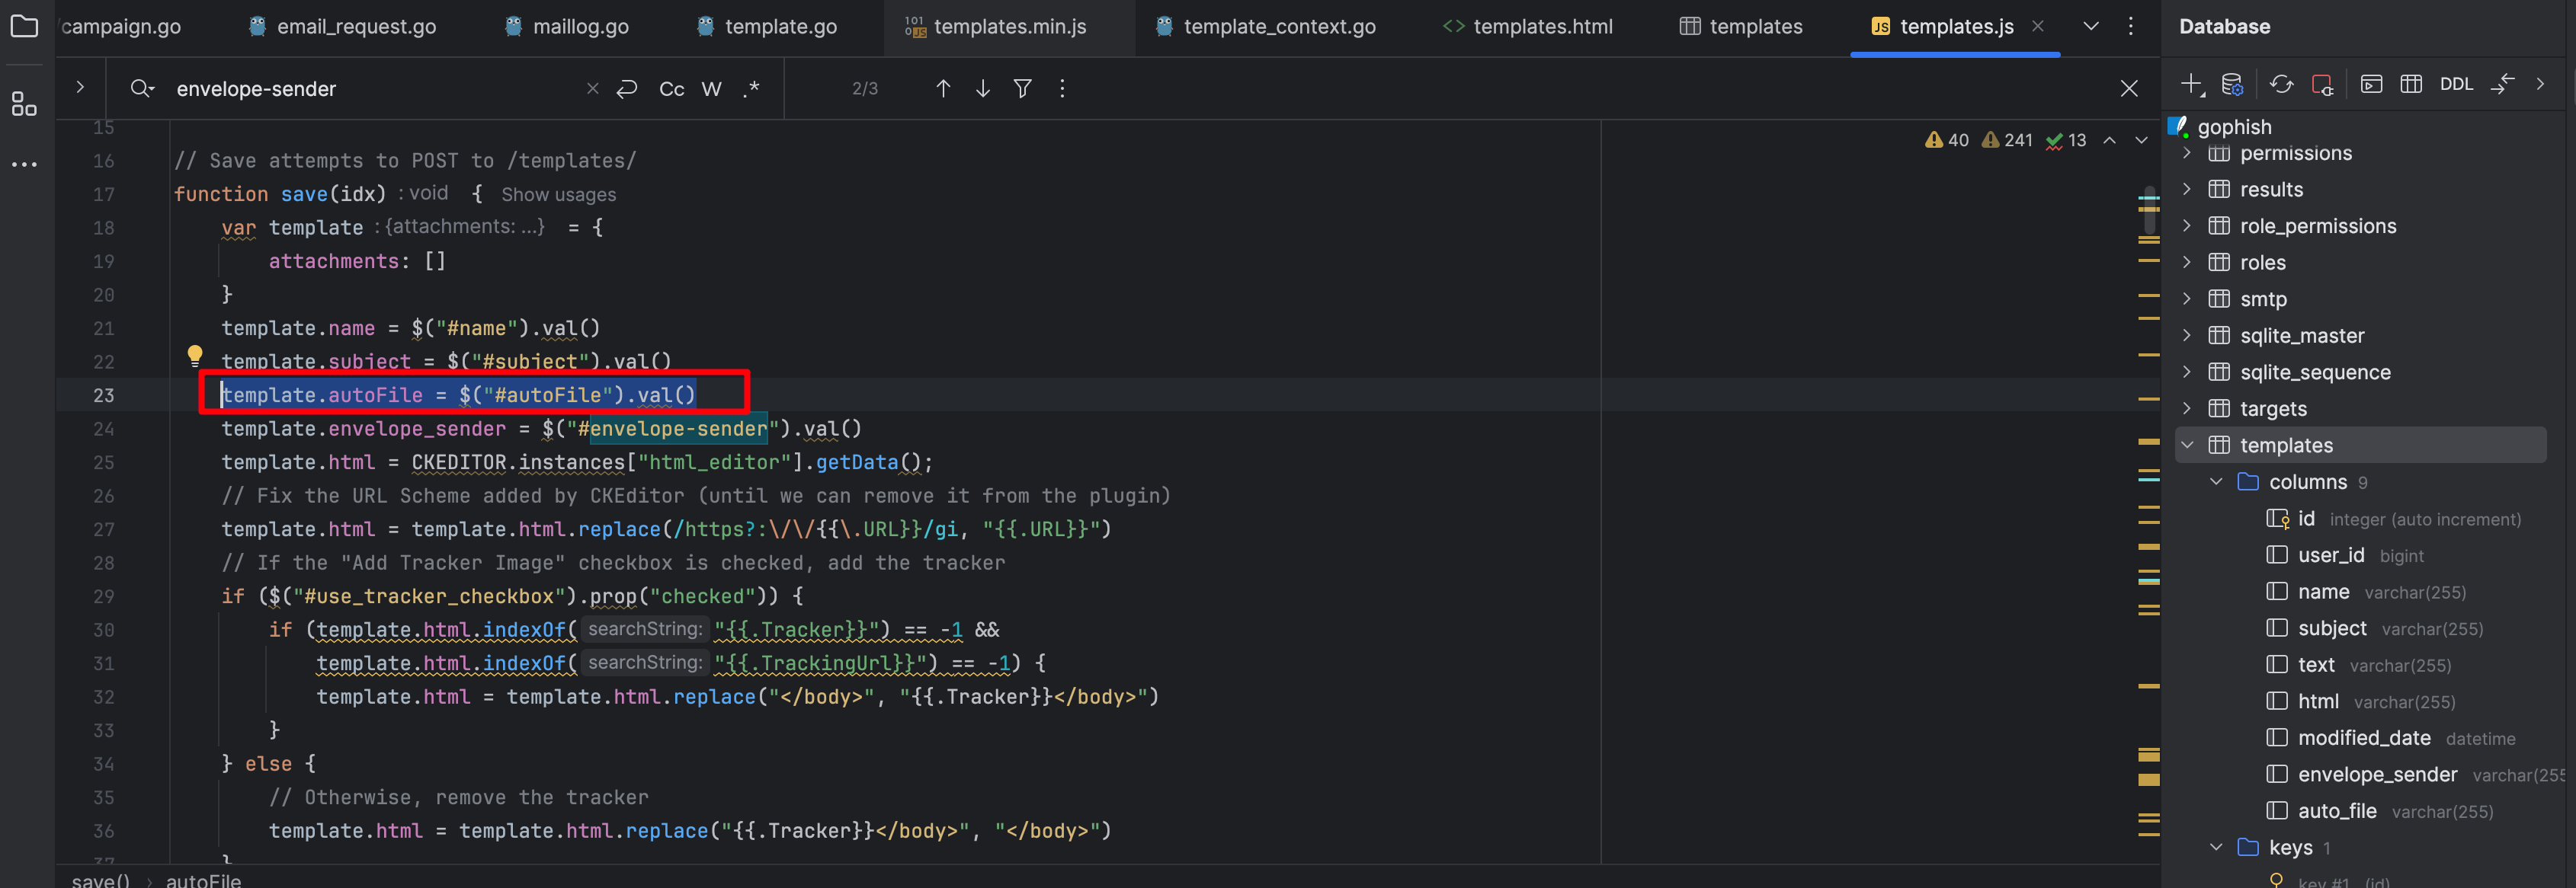The image size is (2576, 888).
Task: Select the envelope_sender column
Action: (2377, 775)
